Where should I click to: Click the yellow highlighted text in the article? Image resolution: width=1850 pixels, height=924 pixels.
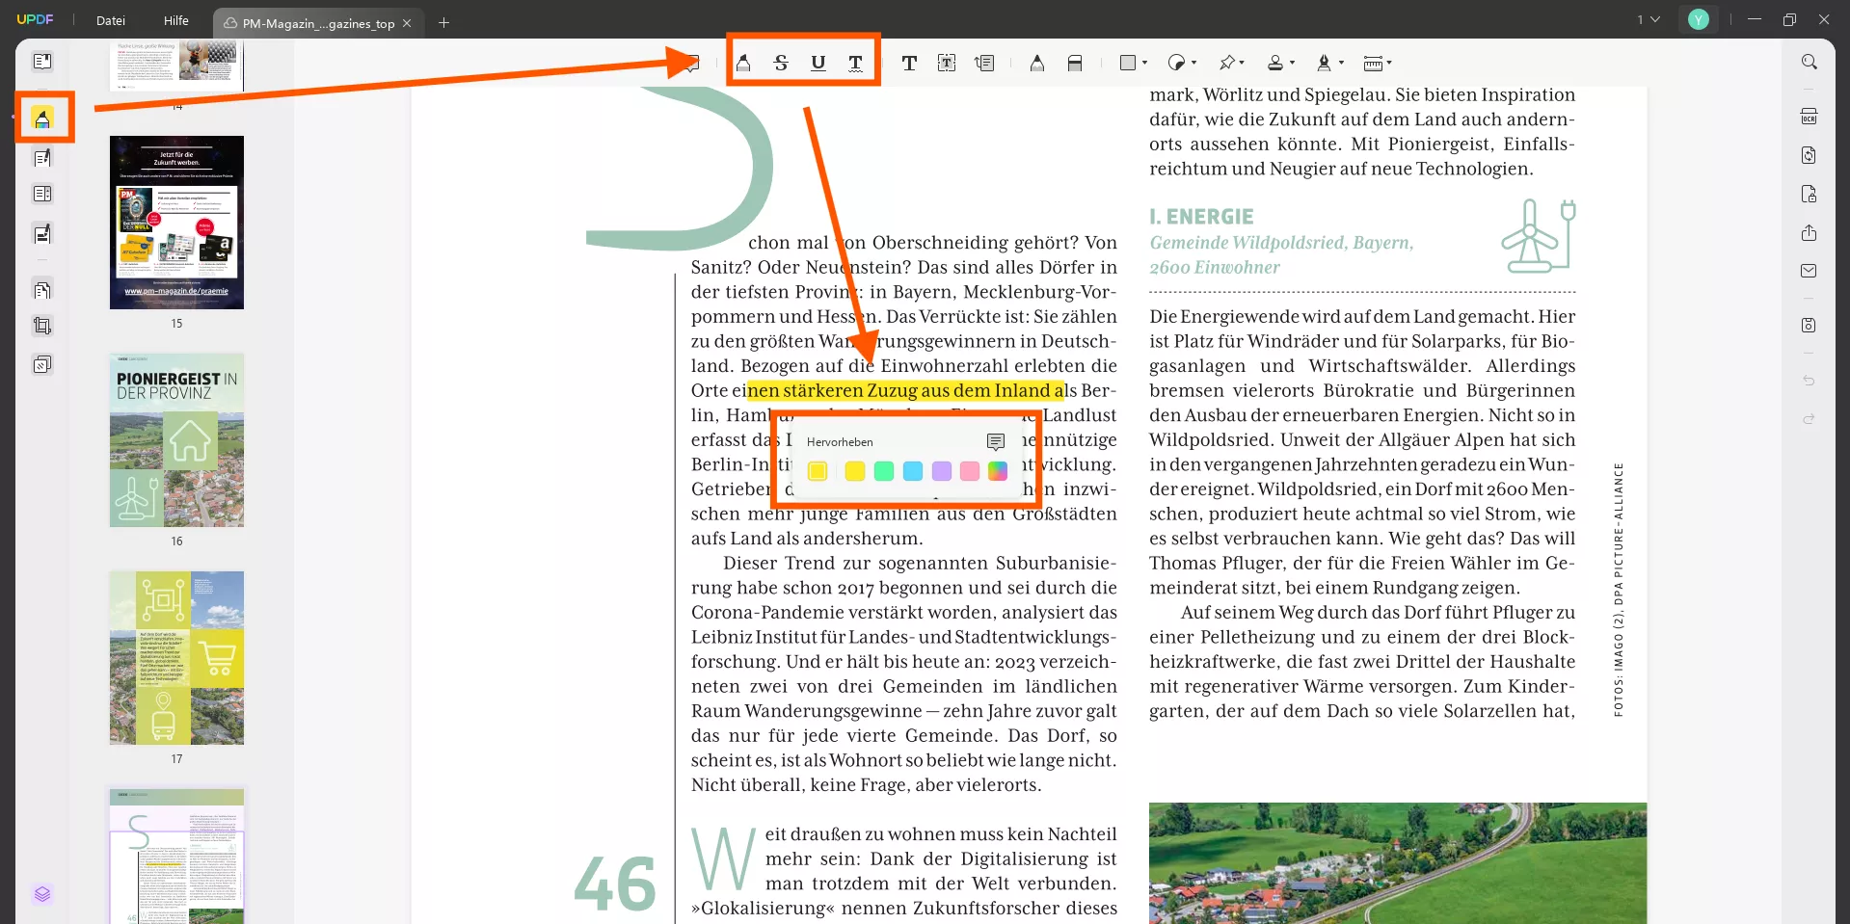click(905, 390)
